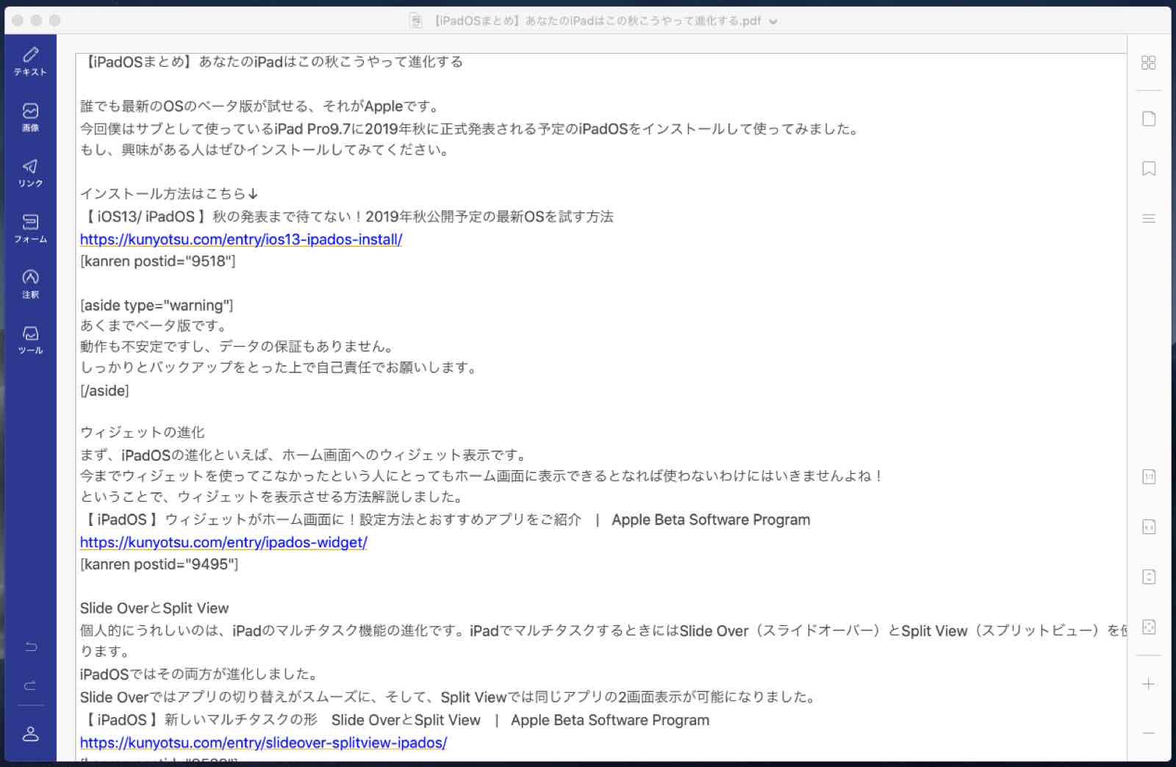Toggle full screen view icon

(1149, 627)
